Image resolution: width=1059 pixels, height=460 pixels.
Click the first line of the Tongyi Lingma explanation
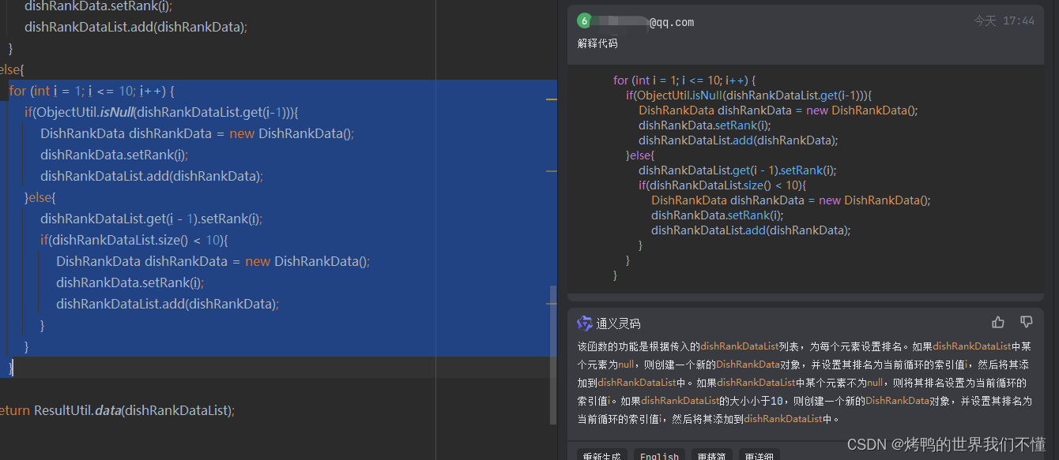805,346
